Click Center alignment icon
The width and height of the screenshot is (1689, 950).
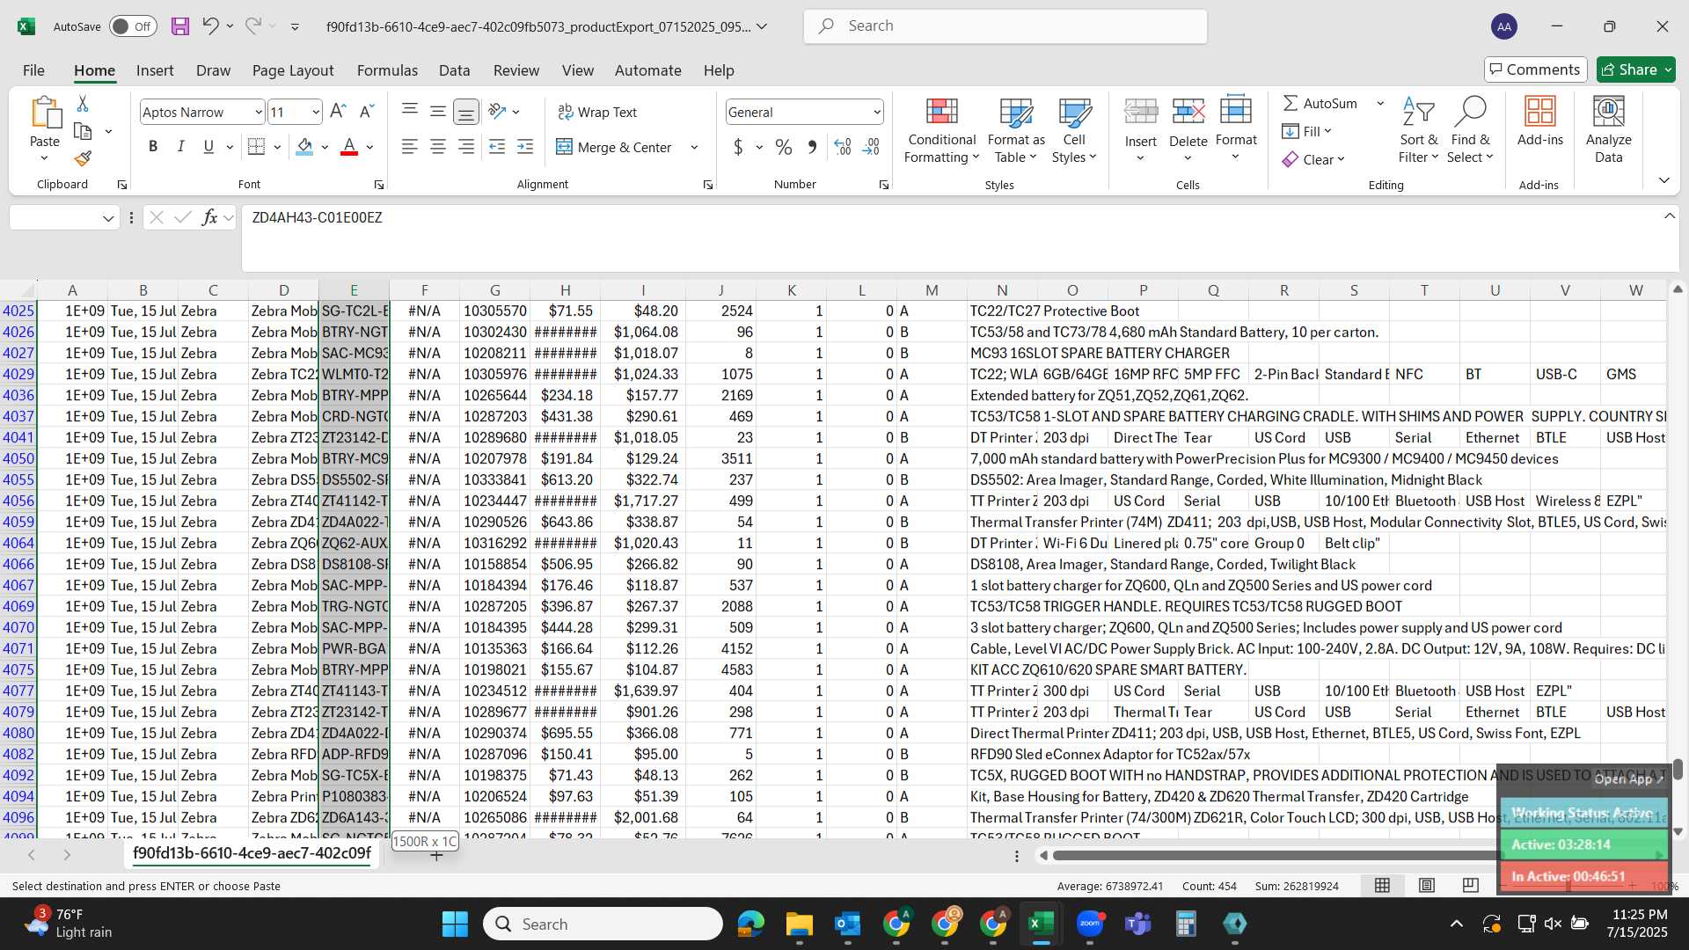pos(438,147)
